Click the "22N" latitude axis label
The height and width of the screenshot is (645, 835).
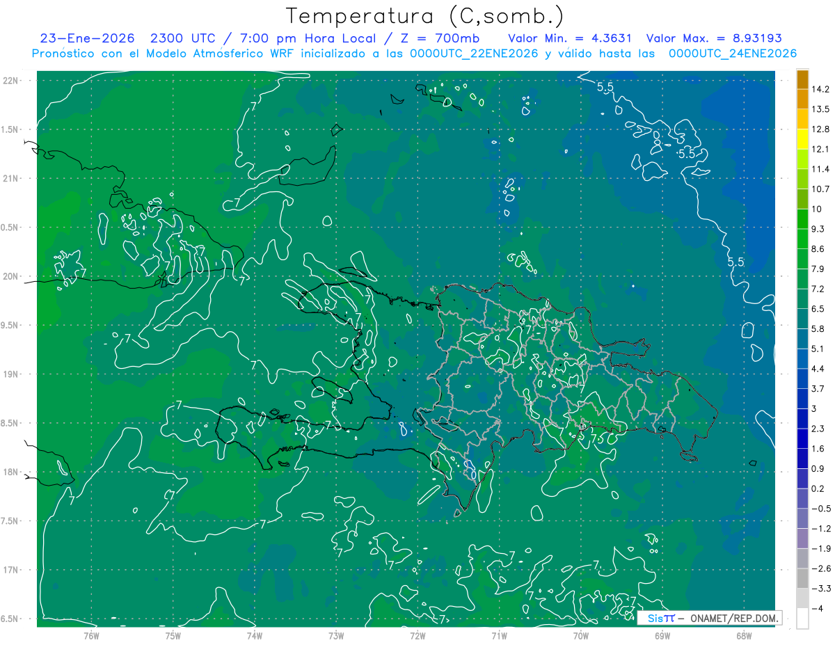coord(12,81)
